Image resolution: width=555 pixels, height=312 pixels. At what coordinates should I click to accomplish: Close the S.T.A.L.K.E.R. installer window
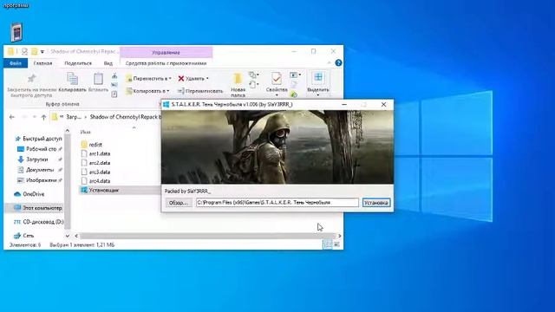[x=383, y=104]
